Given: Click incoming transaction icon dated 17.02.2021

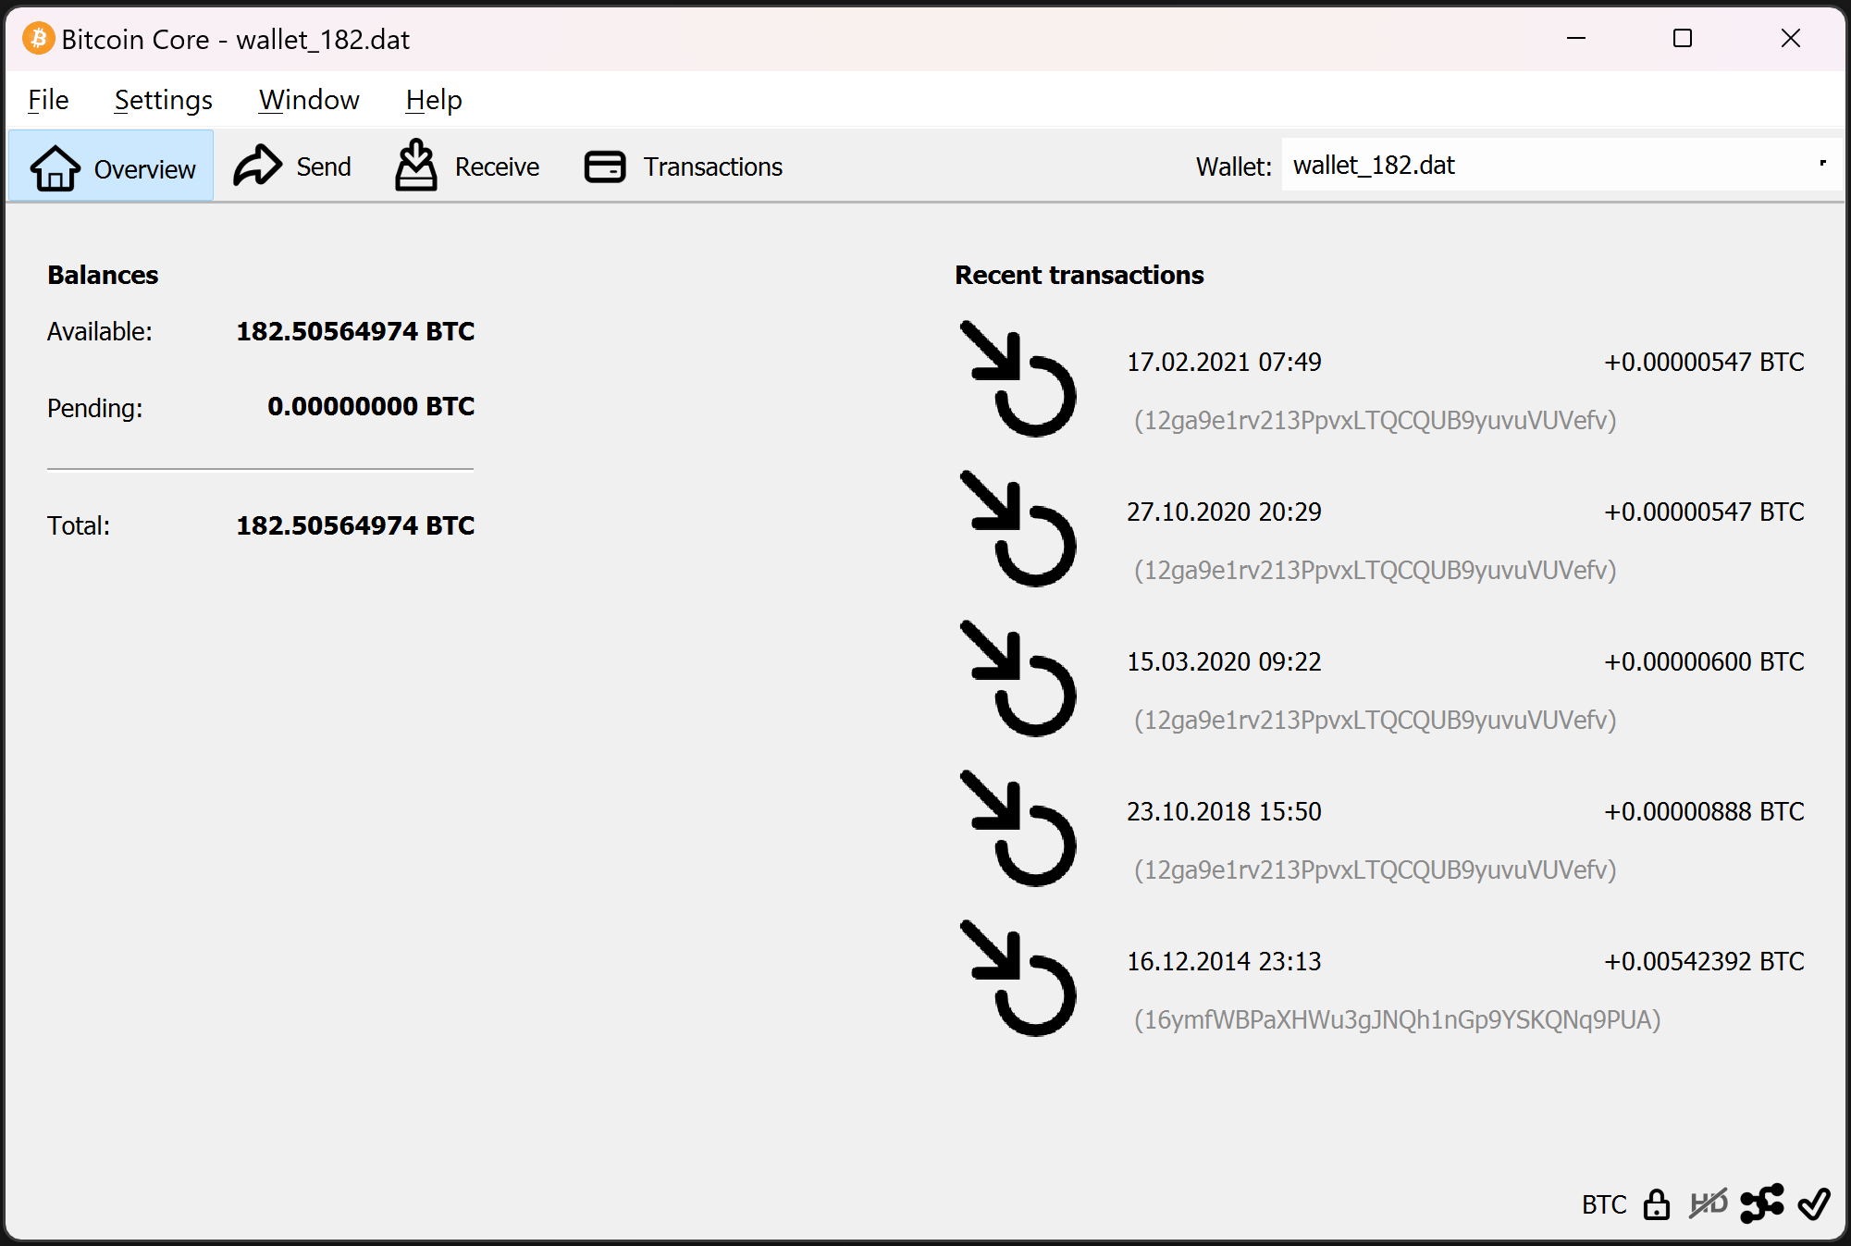Looking at the screenshot, I should pos(1018,379).
